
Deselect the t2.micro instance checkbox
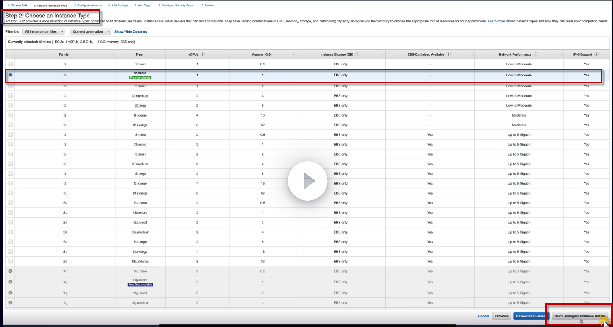[x=10, y=75]
